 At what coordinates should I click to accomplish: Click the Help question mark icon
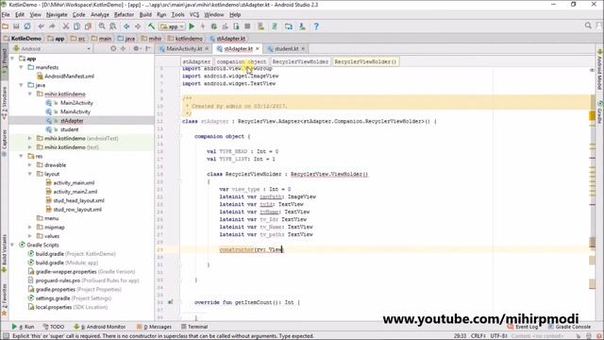316,26
